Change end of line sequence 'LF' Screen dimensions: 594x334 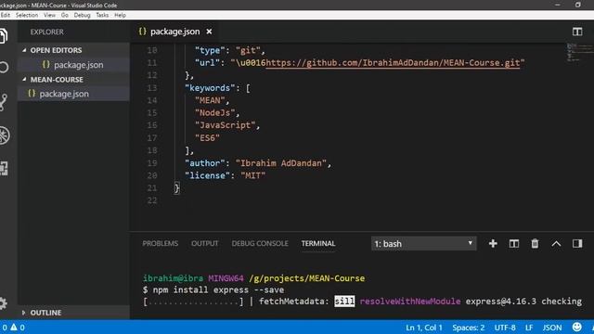point(529,328)
